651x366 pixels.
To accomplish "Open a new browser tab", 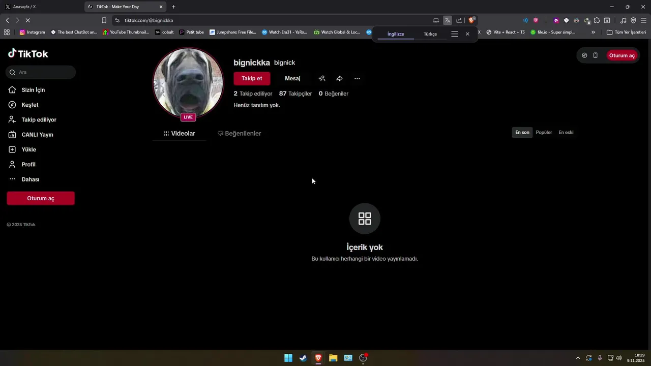I will tap(173, 7).
